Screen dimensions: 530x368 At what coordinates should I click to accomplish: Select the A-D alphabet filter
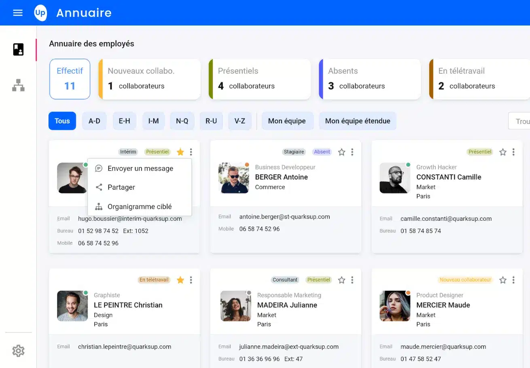point(94,121)
